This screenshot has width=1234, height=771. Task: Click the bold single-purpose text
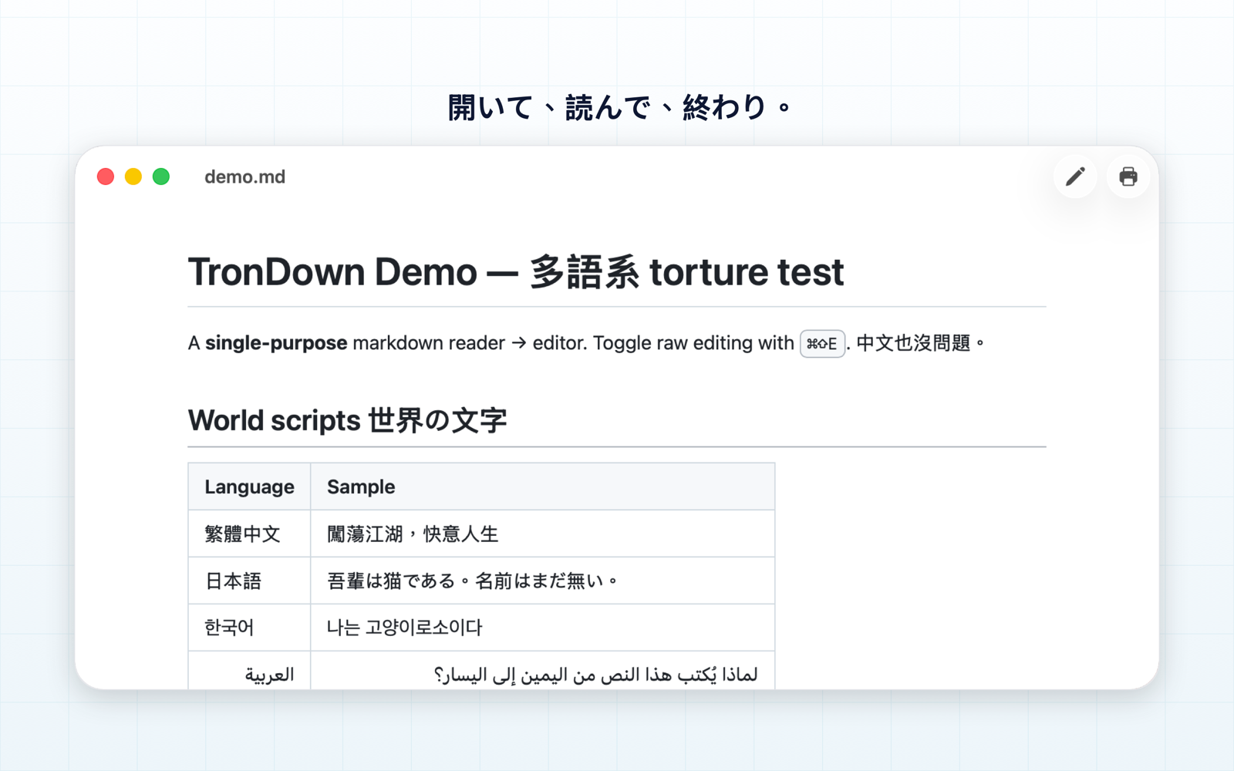(276, 343)
